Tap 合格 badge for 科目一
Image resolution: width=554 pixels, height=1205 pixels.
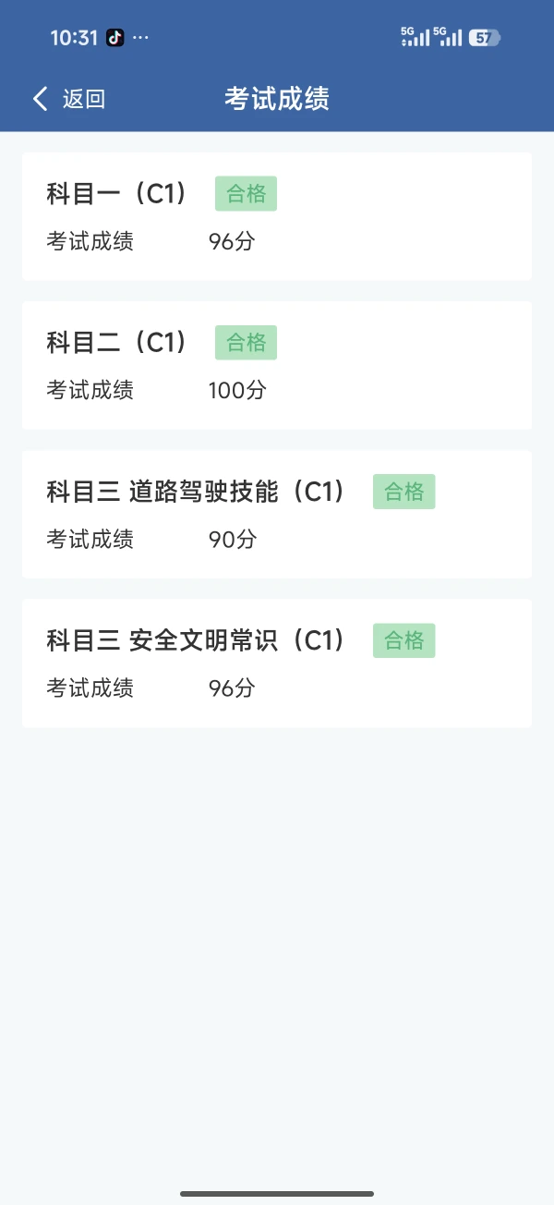(x=246, y=194)
